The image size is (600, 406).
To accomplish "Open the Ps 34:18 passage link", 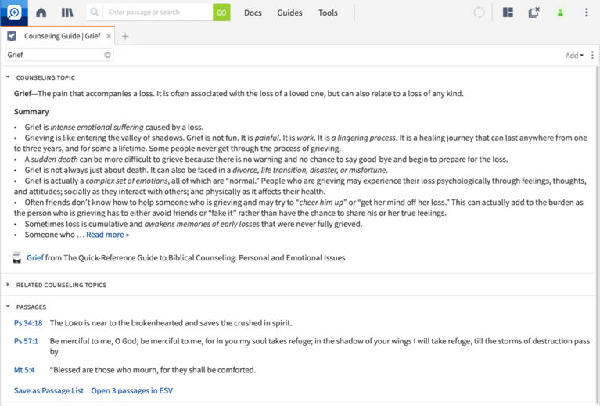I will tap(28, 322).
